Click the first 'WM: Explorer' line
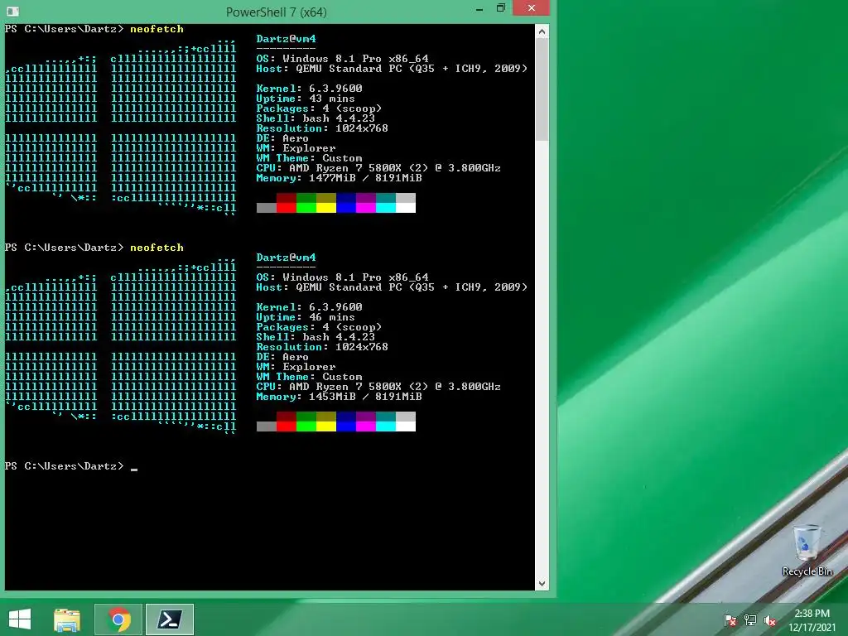This screenshot has height=636, width=848. coord(296,148)
